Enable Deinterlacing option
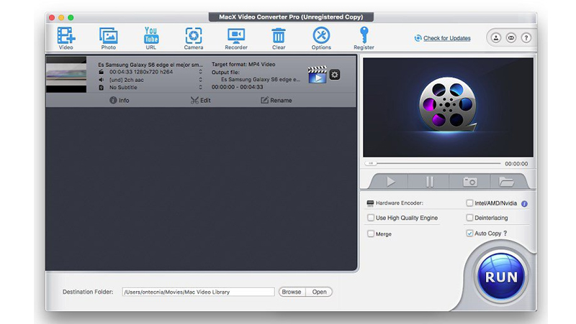Image resolution: width=576 pixels, height=324 pixels. point(469,218)
